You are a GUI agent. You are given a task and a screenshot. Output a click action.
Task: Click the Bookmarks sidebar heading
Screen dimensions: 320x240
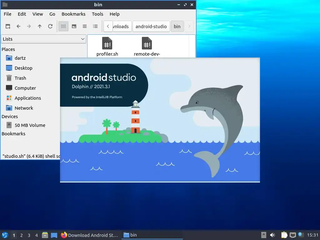[13, 134]
